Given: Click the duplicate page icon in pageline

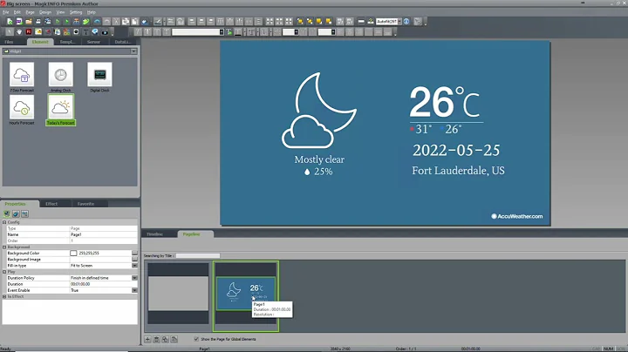Looking at the screenshot, I should [165, 339].
